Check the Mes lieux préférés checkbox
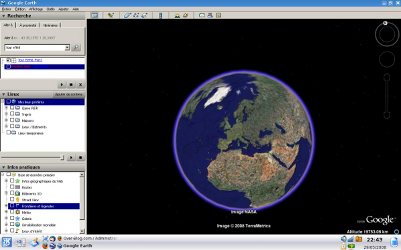The width and height of the screenshot is (401, 250). point(9,102)
